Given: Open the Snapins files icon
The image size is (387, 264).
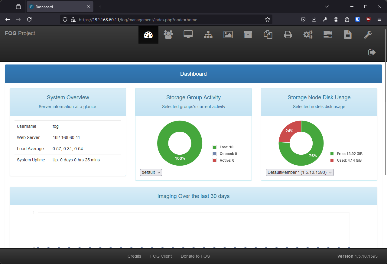Looking at the screenshot, I should (x=268, y=35).
